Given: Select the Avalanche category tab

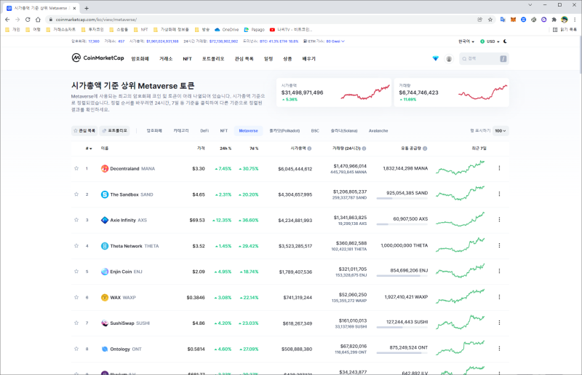Looking at the screenshot, I should coord(378,131).
